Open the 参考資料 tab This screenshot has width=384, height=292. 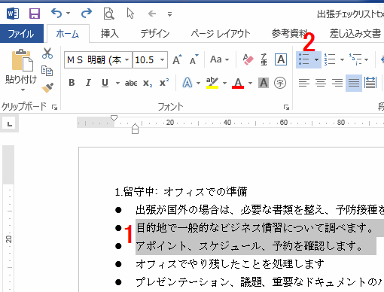289,34
